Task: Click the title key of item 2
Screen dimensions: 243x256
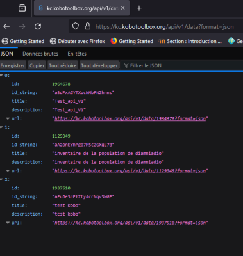Action: [19, 205]
